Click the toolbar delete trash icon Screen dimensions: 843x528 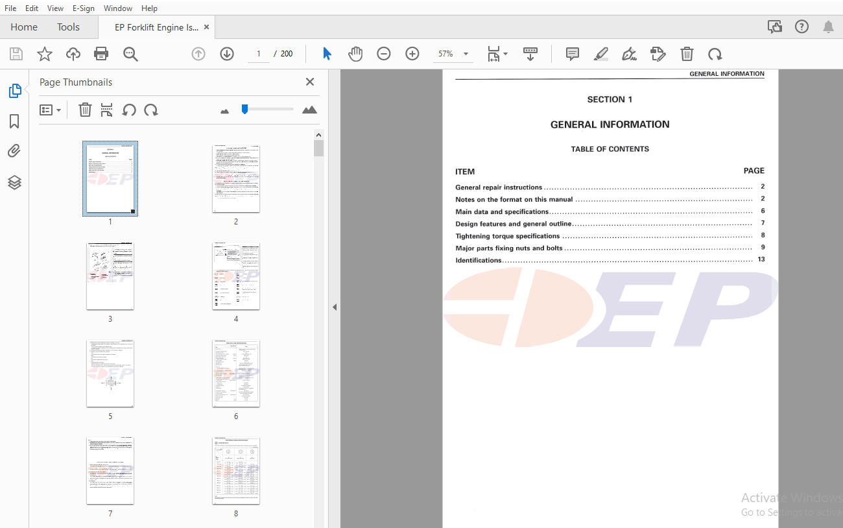pyautogui.click(x=687, y=54)
